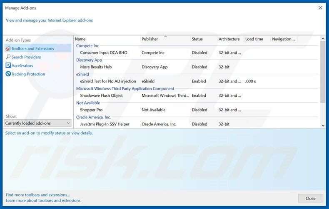This screenshot has width=329, height=209.
Task: Select Accelerators add-on type
Action: [x=22, y=65]
